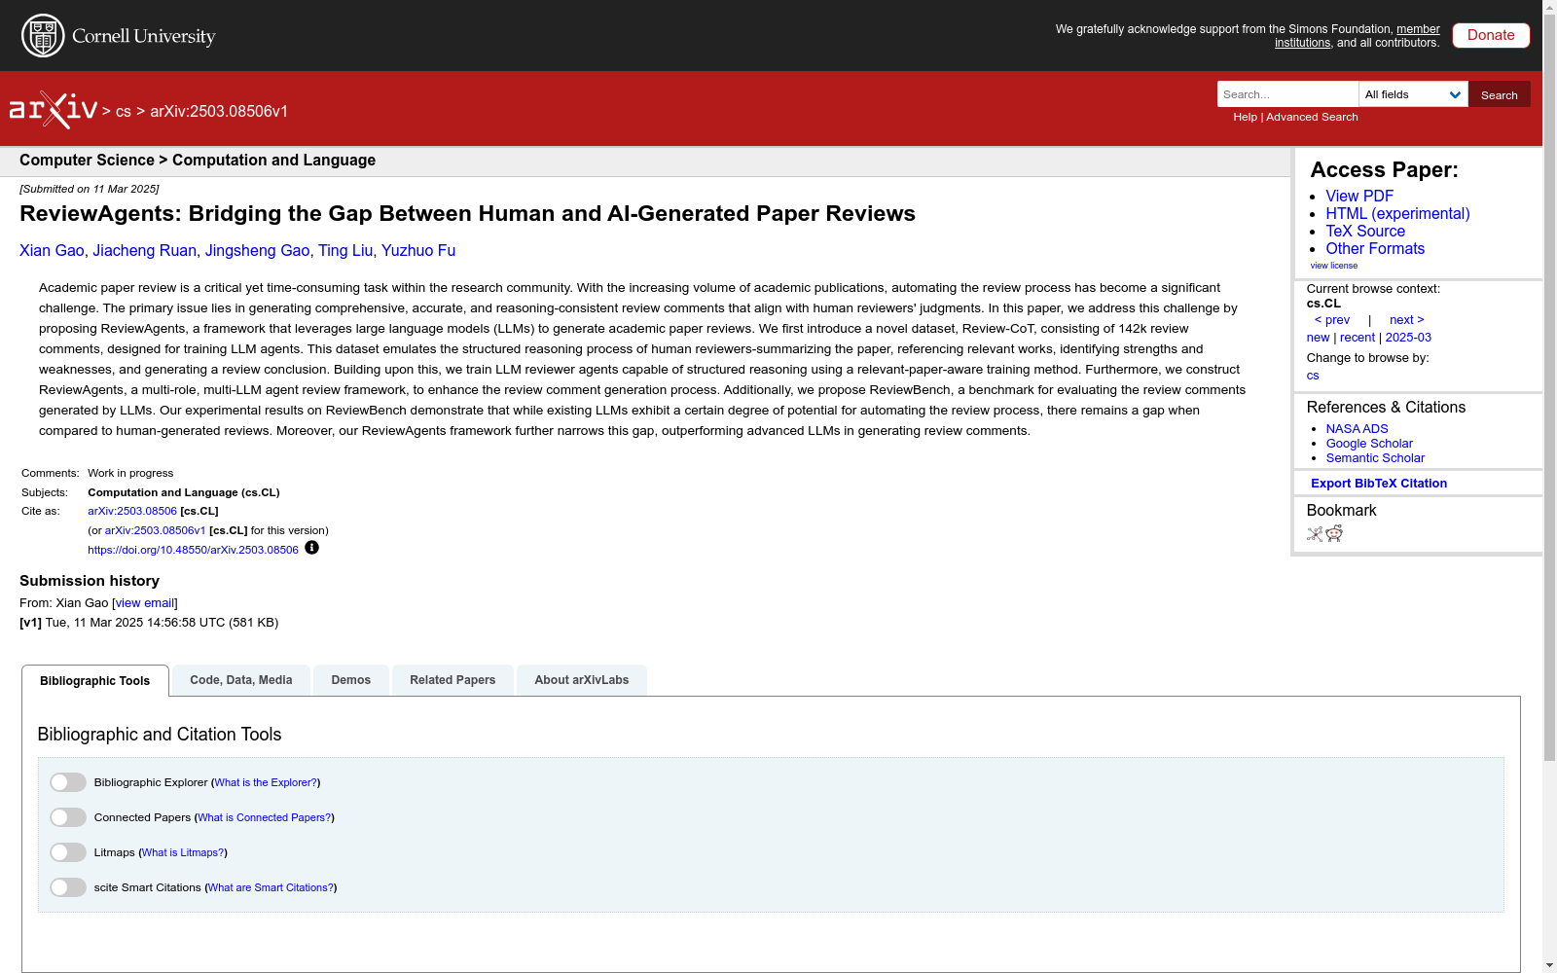Bookmark paper on Reddit icon
The height and width of the screenshot is (973, 1557).
pyautogui.click(x=1334, y=533)
